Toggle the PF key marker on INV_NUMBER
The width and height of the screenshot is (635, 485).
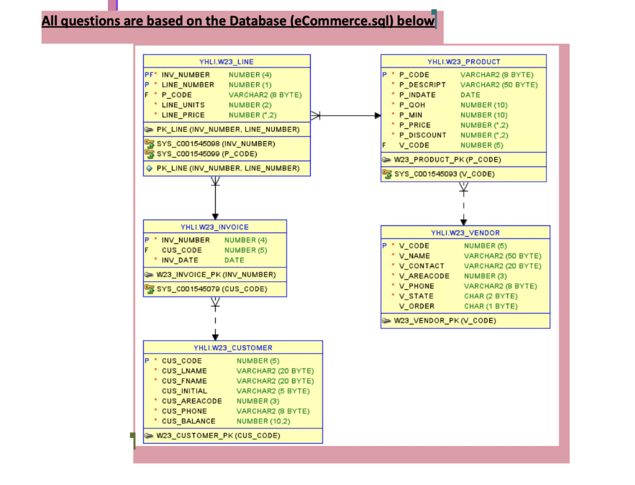coord(148,74)
